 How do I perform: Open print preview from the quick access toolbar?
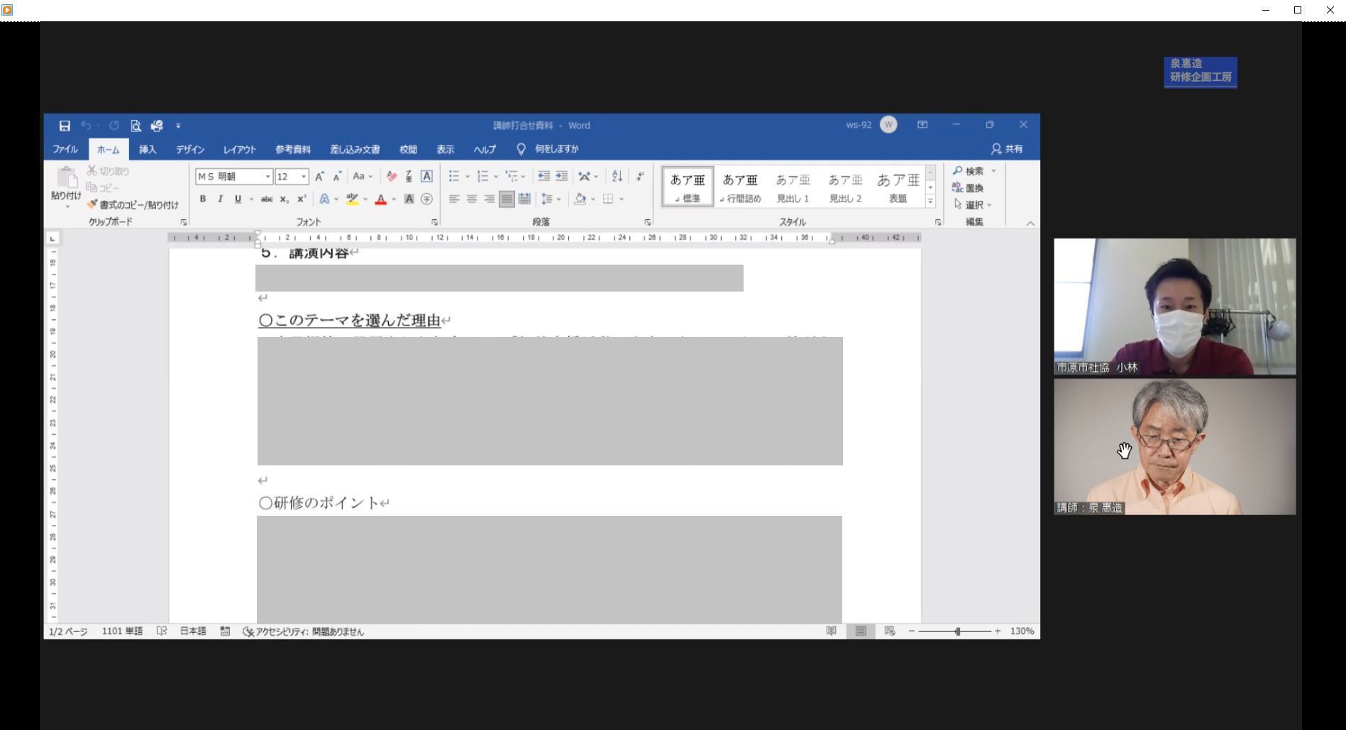point(136,126)
